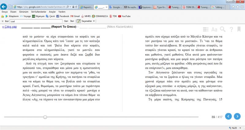The width and height of the screenshot is (245, 130).
Task: Open the Görünüm menu
Action: [x=24, y=12]
